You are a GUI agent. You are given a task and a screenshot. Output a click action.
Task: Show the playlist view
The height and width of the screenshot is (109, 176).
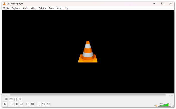tap(39, 104)
